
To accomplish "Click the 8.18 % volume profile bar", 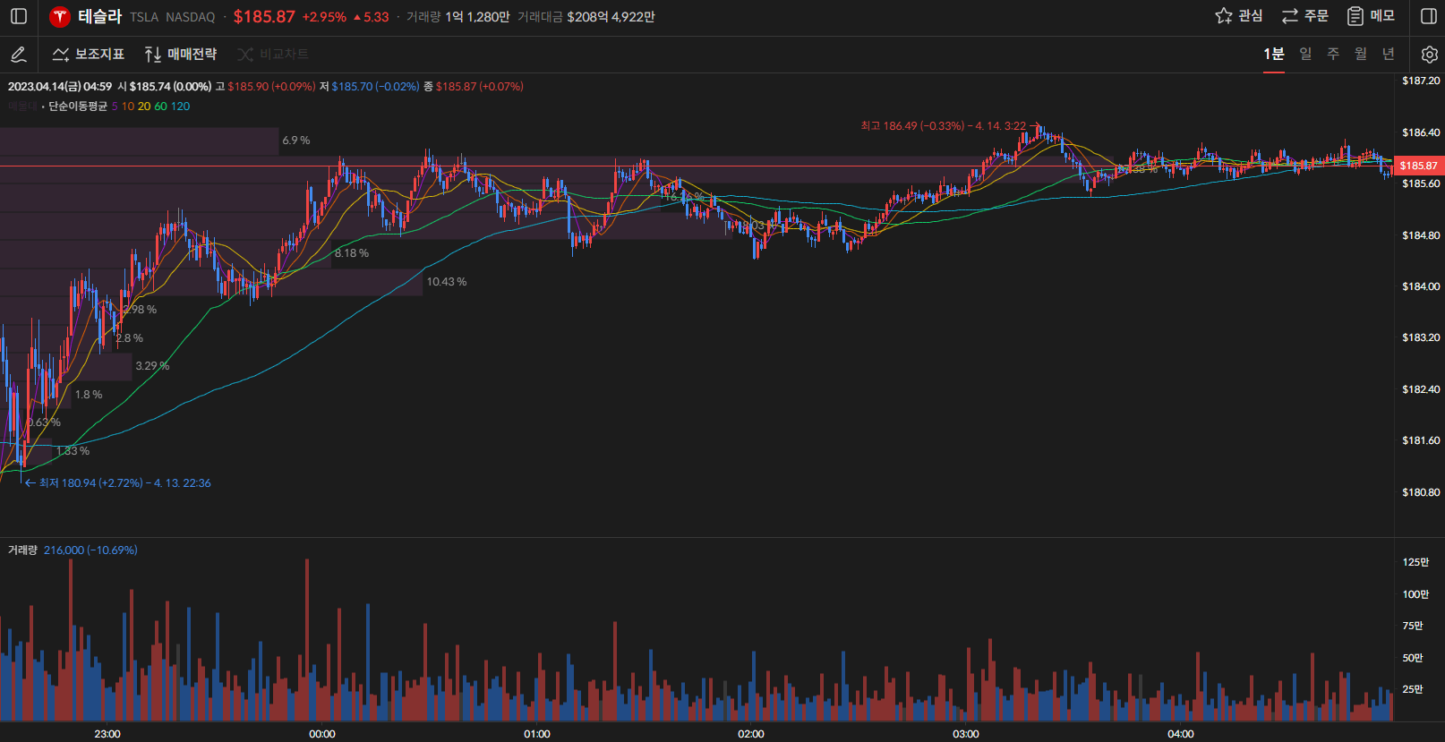I will pyautogui.click(x=166, y=253).
